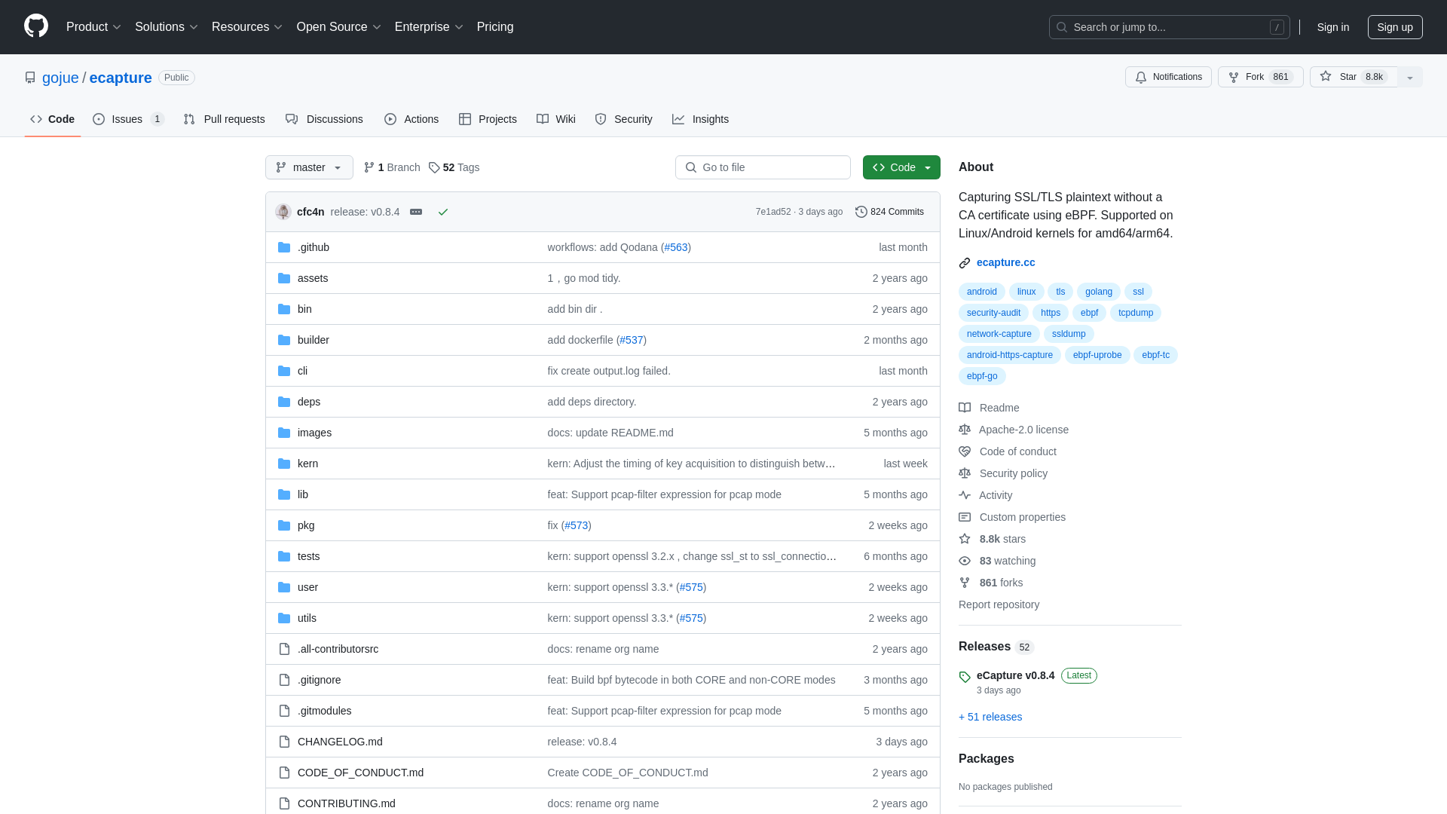This screenshot has height=814, width=1447.
Task: Click the kern folder tree item
Action: click(x=307, y=462)
